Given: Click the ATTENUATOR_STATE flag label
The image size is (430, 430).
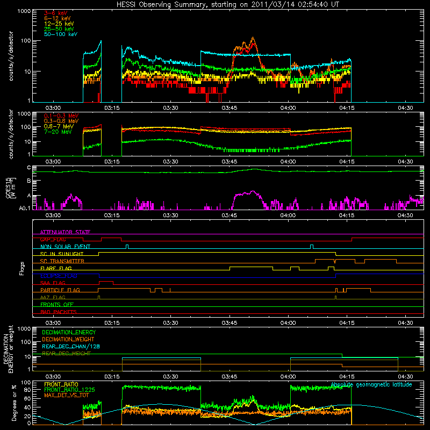Looking at the screenshot, I should point(65,232).
